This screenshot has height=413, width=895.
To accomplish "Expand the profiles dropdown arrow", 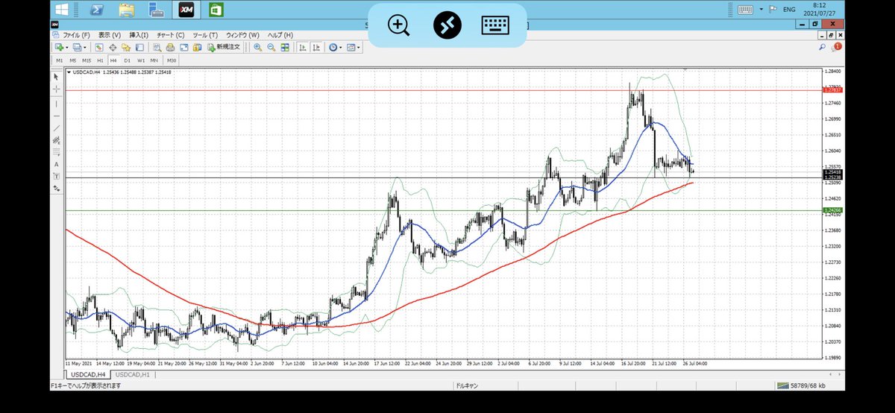I will [85, 47].
